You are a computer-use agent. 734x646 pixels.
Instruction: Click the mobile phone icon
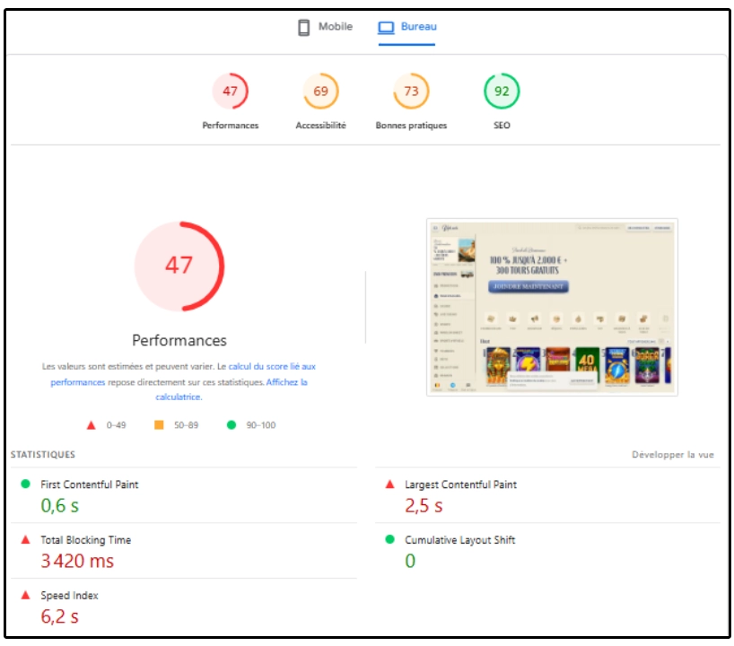point(304,28)
